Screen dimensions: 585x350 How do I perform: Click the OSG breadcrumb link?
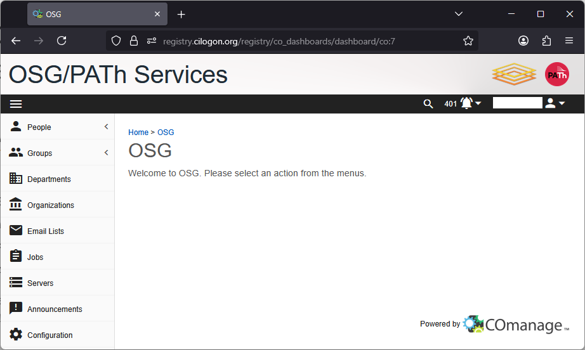(166, 133)
